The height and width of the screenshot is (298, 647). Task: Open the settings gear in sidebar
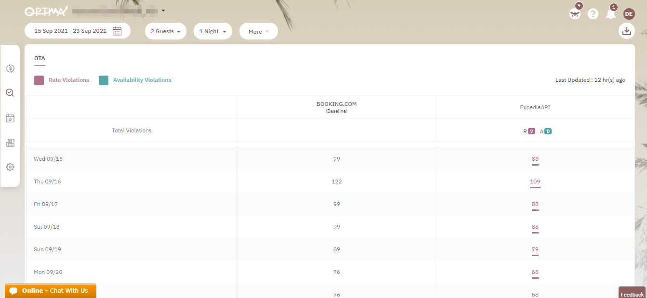pos(10,167)
